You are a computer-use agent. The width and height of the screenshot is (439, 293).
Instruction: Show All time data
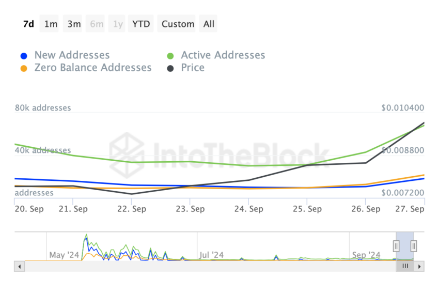[x=209, y=24]
